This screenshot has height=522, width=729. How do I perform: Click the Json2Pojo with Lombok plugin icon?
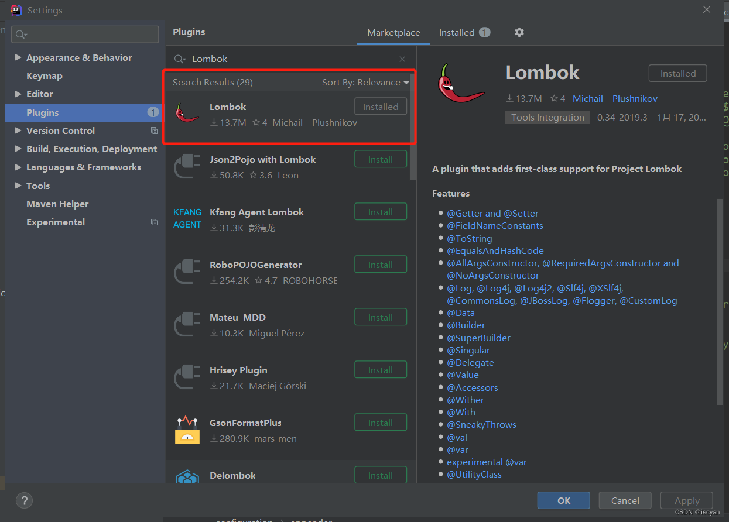click(x=187, y=165)
